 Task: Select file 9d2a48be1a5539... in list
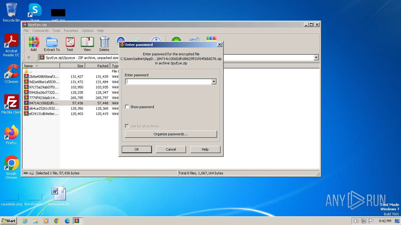point(41,82)
